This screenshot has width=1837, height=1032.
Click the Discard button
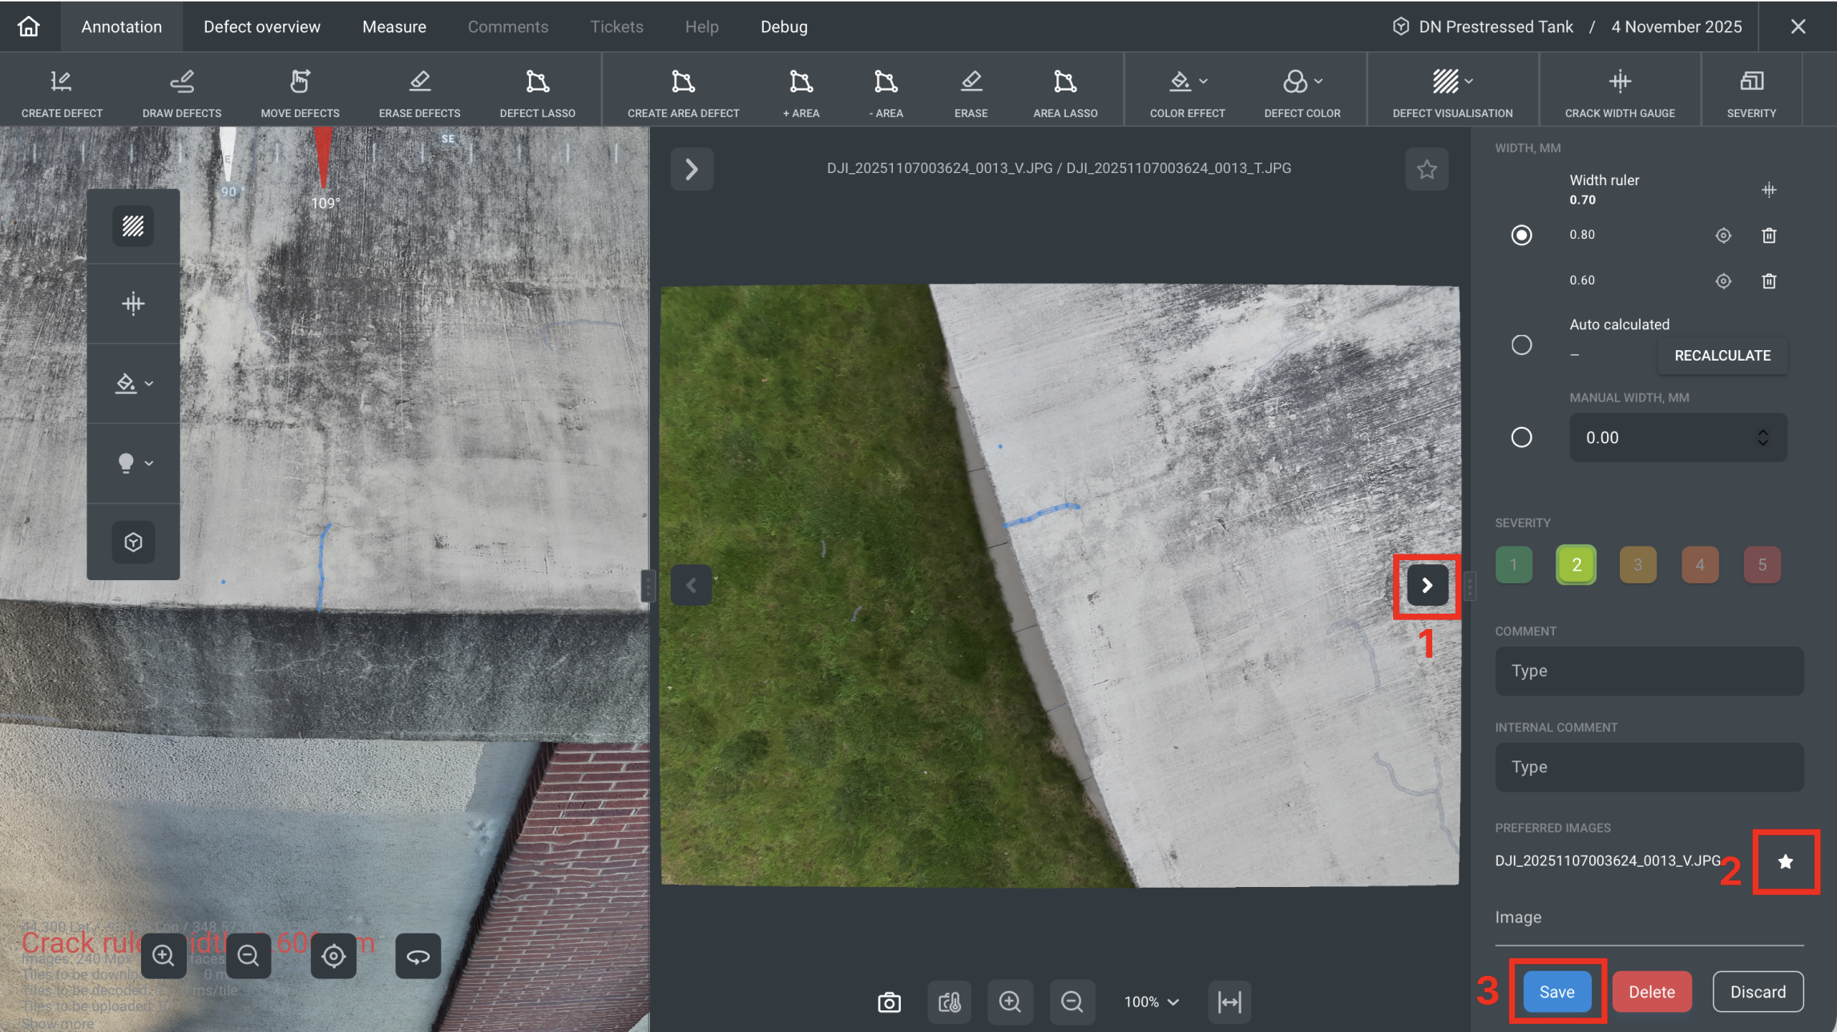[1758, 992]
